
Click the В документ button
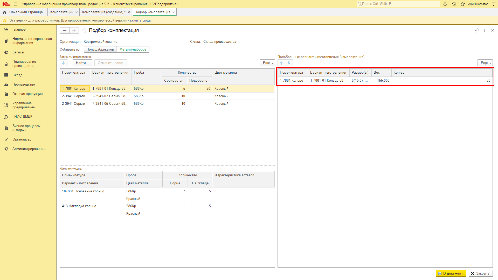tap(451, 273)
